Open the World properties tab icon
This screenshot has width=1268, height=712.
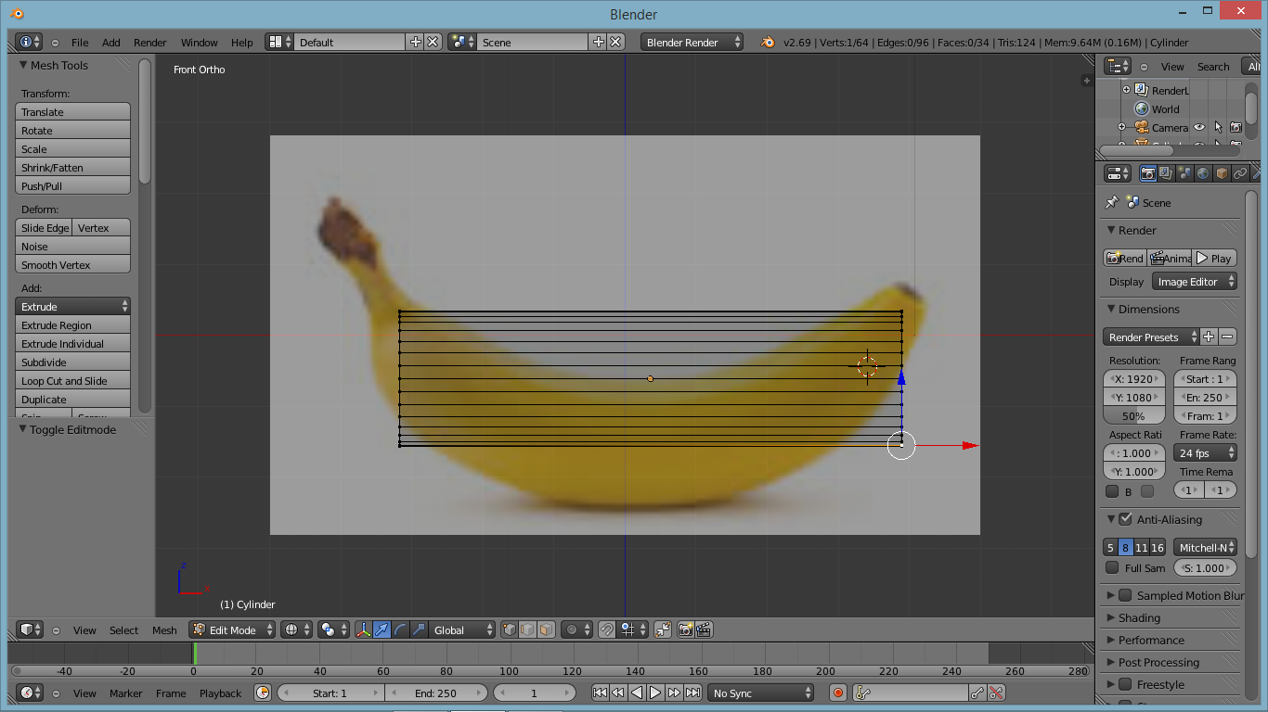tap(1203, 173)
